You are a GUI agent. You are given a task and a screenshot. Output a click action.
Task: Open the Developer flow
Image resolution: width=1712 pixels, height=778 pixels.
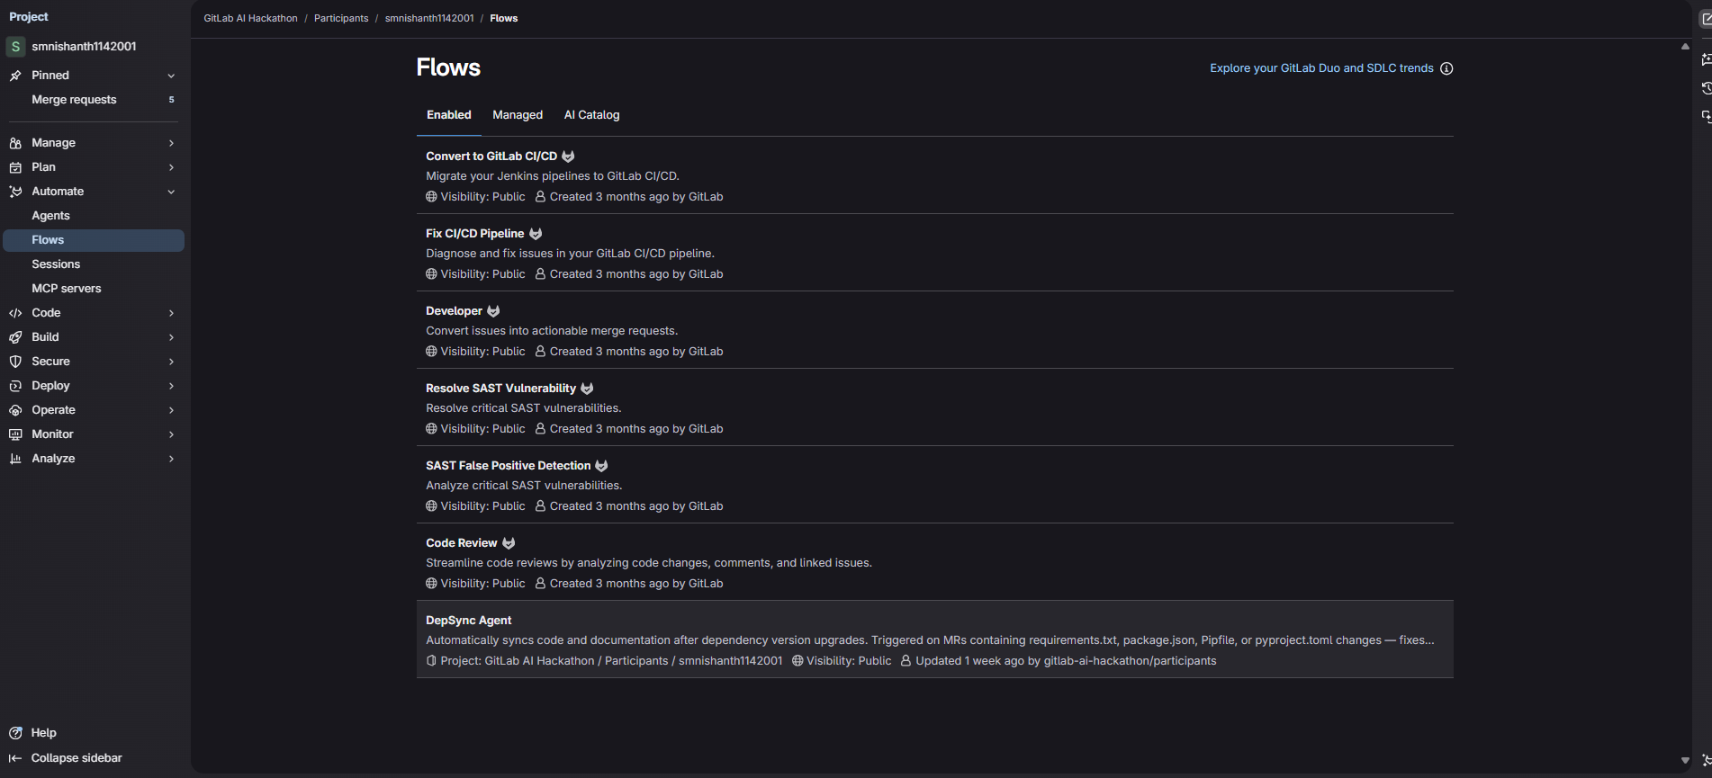[x=454, y=311]
